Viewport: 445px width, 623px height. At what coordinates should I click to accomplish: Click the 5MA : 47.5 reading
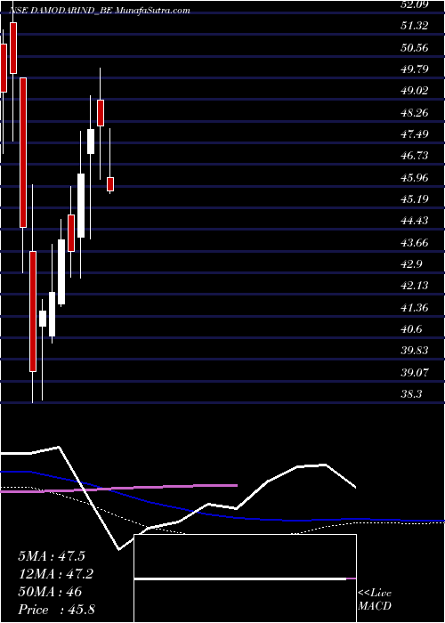(52, 555)
